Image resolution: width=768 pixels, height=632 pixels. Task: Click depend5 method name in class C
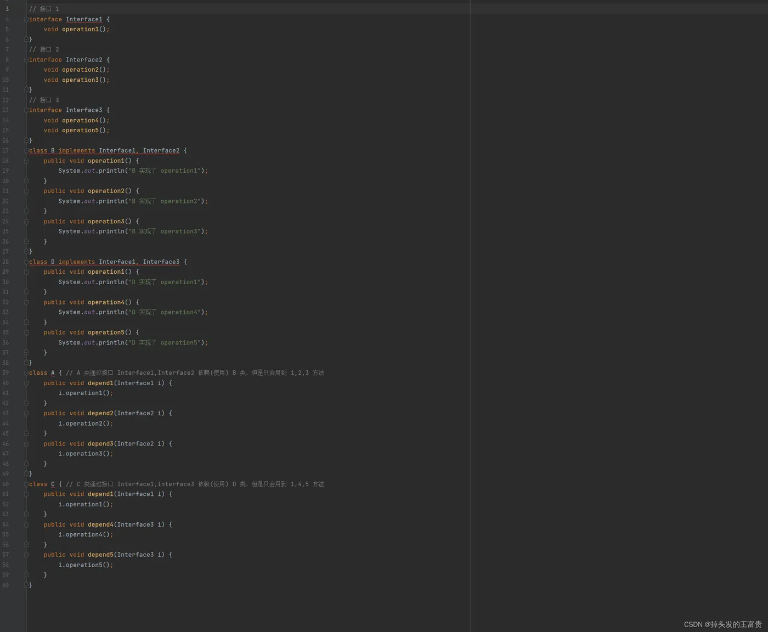[x=100, y=555]
